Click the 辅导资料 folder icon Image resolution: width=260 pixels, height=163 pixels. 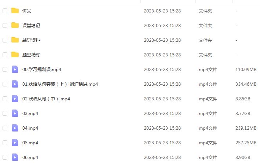tap(15, 40)
